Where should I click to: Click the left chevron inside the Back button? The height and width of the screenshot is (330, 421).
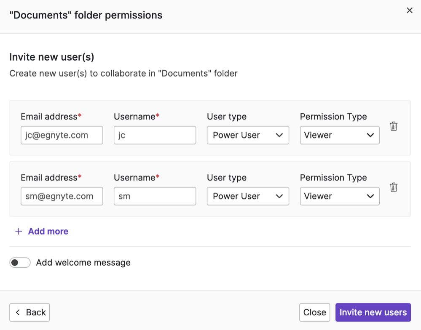pyautogui.click(x=18, y=312)
